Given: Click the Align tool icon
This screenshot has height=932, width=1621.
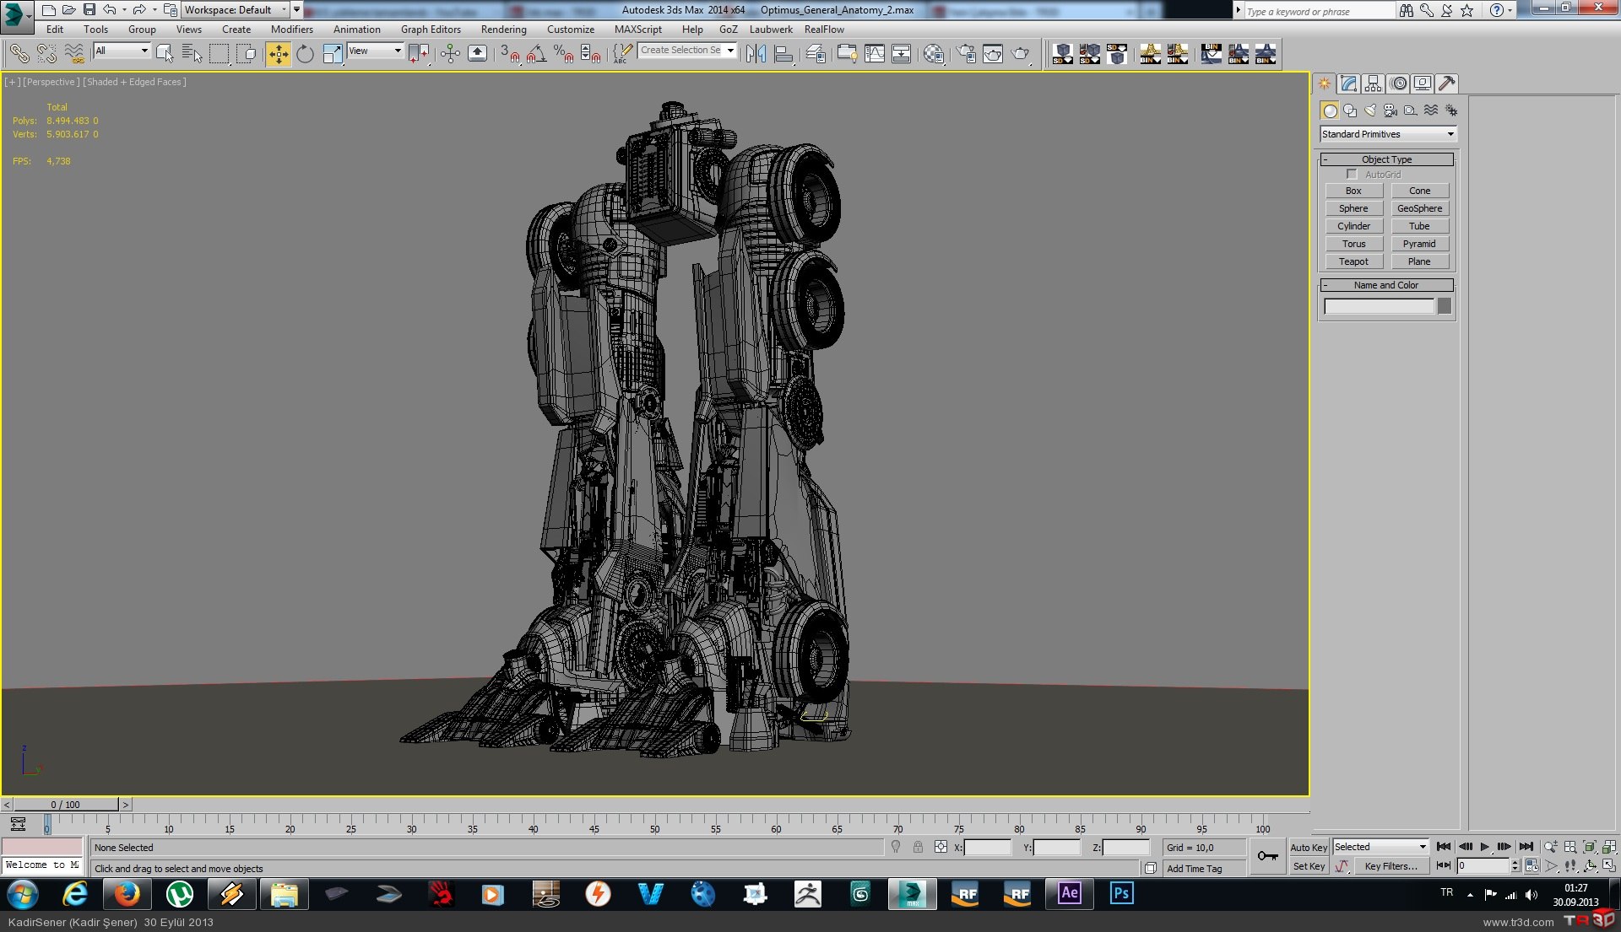Looking at the screenshot, I should tap(783, 54).
